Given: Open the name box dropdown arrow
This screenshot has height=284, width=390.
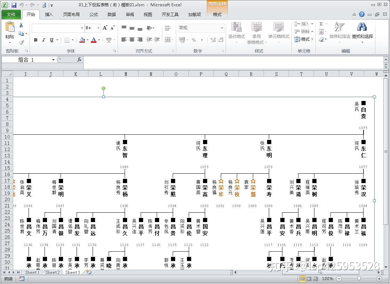Looking at the screenshot, I should point(53,60).
